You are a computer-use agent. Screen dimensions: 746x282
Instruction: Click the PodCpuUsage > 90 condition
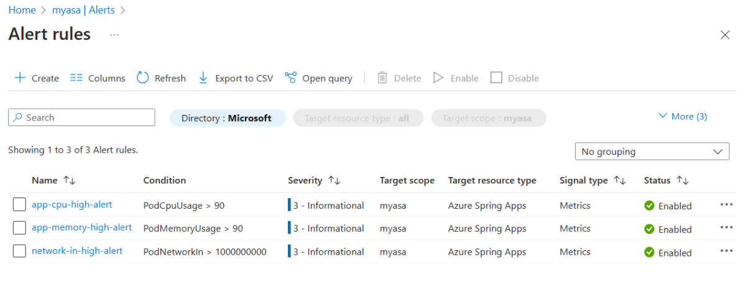click(x=184, y=205)
